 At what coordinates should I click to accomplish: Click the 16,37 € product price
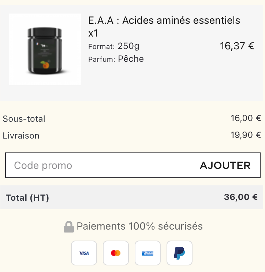click(x=237, y=46)
